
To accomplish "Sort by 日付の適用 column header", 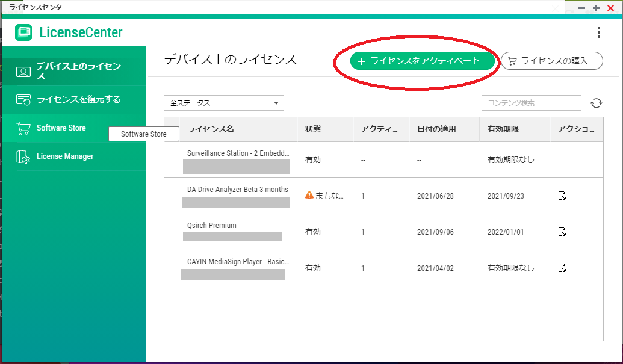I will (x=444, y=129).
